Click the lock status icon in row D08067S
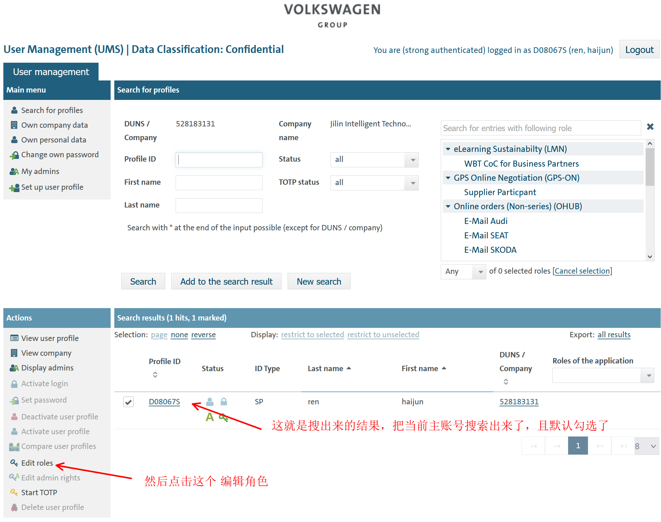The image size is (661, 522). tap(224, 401)
